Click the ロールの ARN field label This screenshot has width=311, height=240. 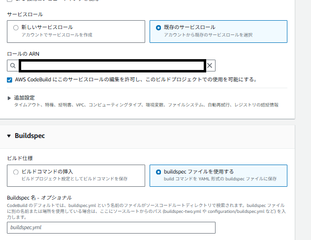[x=23, y=54]
